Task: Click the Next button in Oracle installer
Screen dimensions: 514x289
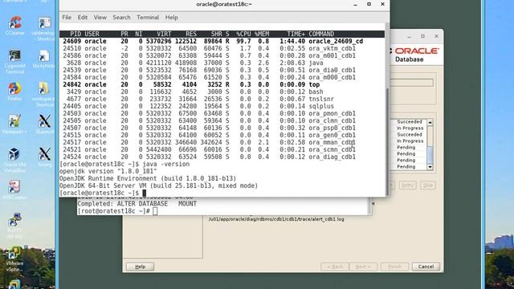Action: click(363, 267)
